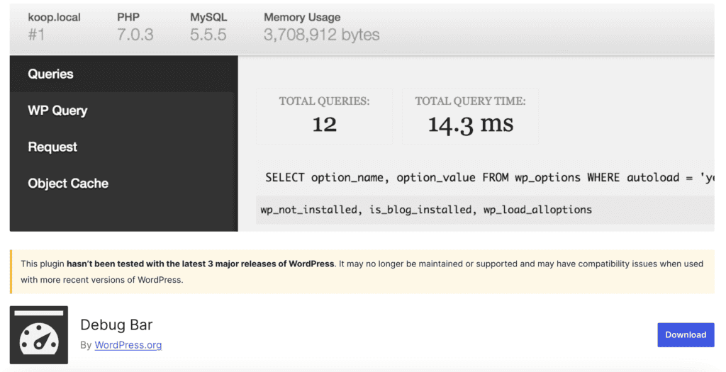Screen dimensions: 726x372
Task: Click the 14.3 ms query time value
Action: (471, 125)
